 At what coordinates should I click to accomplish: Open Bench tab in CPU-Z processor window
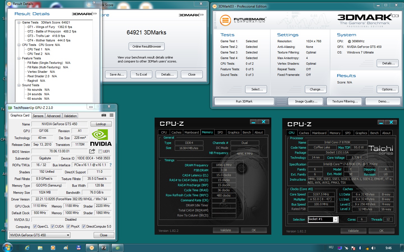coord(374,133)
